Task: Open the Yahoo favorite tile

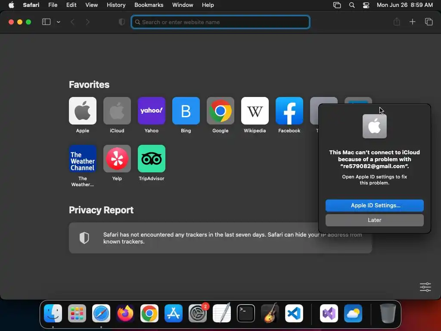Action: pyautogui.click(x=152, y=111)
